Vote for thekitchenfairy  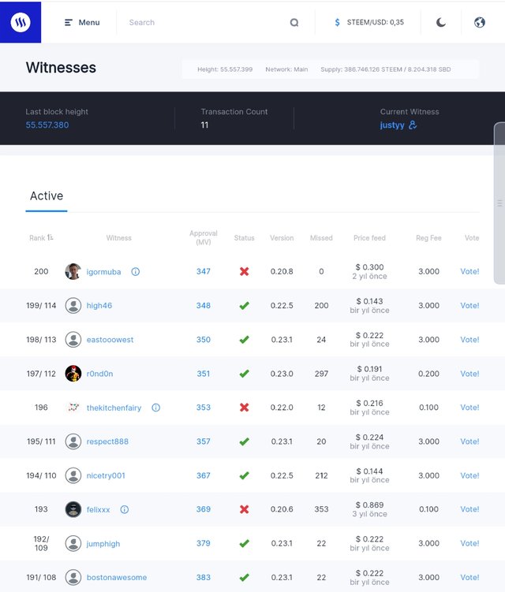point(469,408)
